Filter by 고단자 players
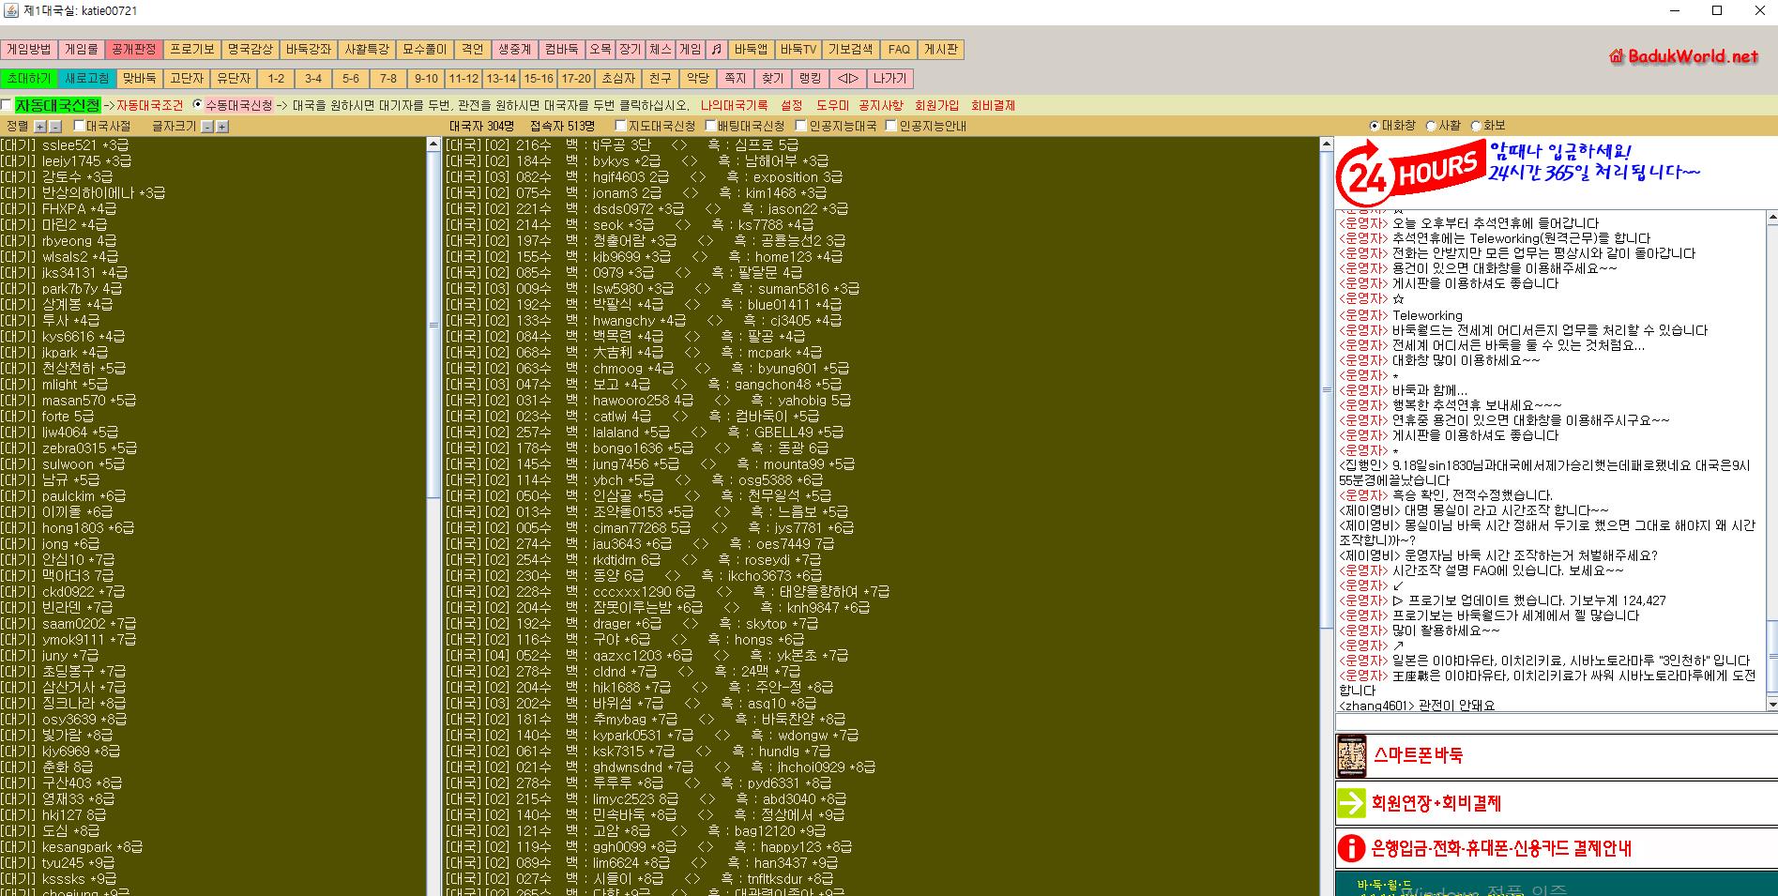Screen dimensions: 1778x896 tap(186, 79)
